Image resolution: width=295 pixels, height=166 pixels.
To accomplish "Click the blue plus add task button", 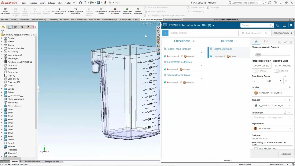I will click(x=165, y=33).
